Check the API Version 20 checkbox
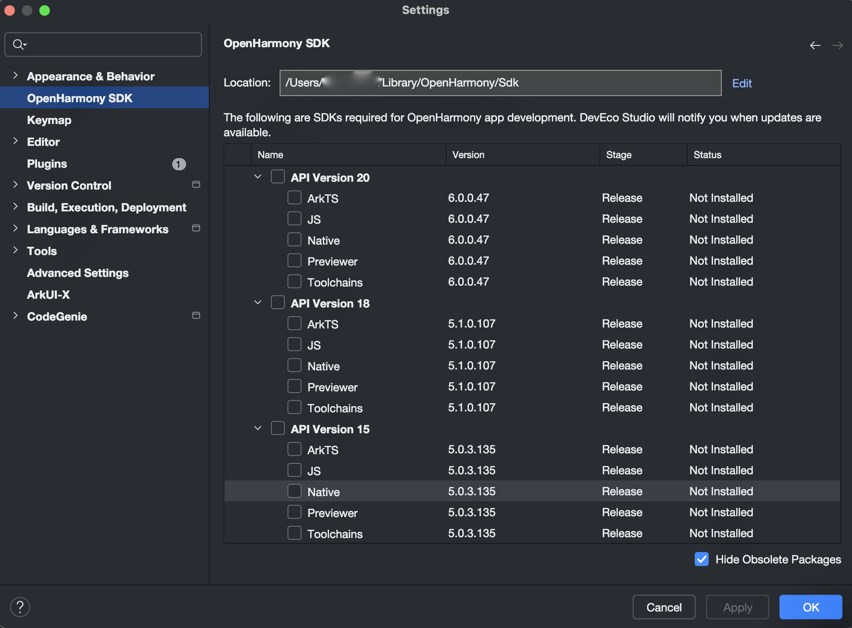This screenshot has height=628, width=852. [278, 177]
